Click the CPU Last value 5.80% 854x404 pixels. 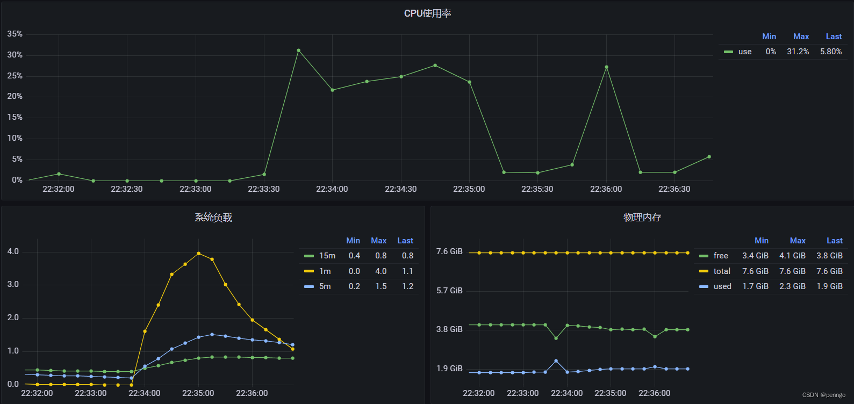pos(831,52)
